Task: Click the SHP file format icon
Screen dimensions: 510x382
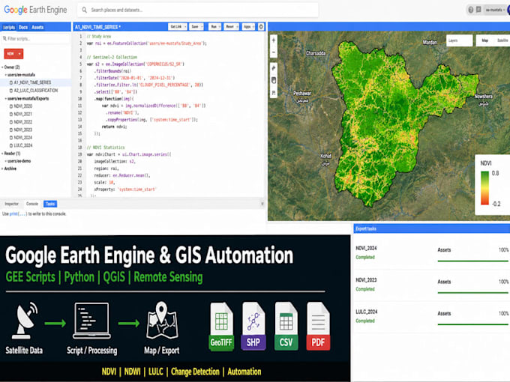Action: [253, 327]
